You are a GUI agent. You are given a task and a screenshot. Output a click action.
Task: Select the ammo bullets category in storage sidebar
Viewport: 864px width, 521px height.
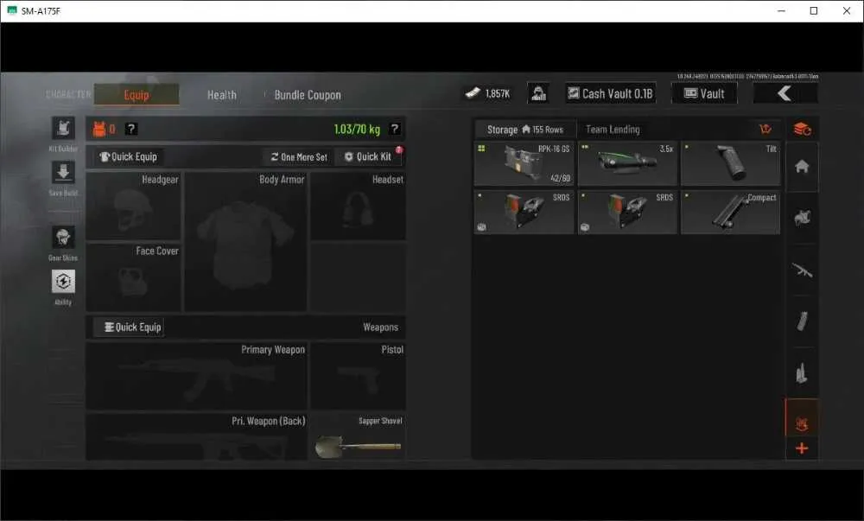pos(802,373)
